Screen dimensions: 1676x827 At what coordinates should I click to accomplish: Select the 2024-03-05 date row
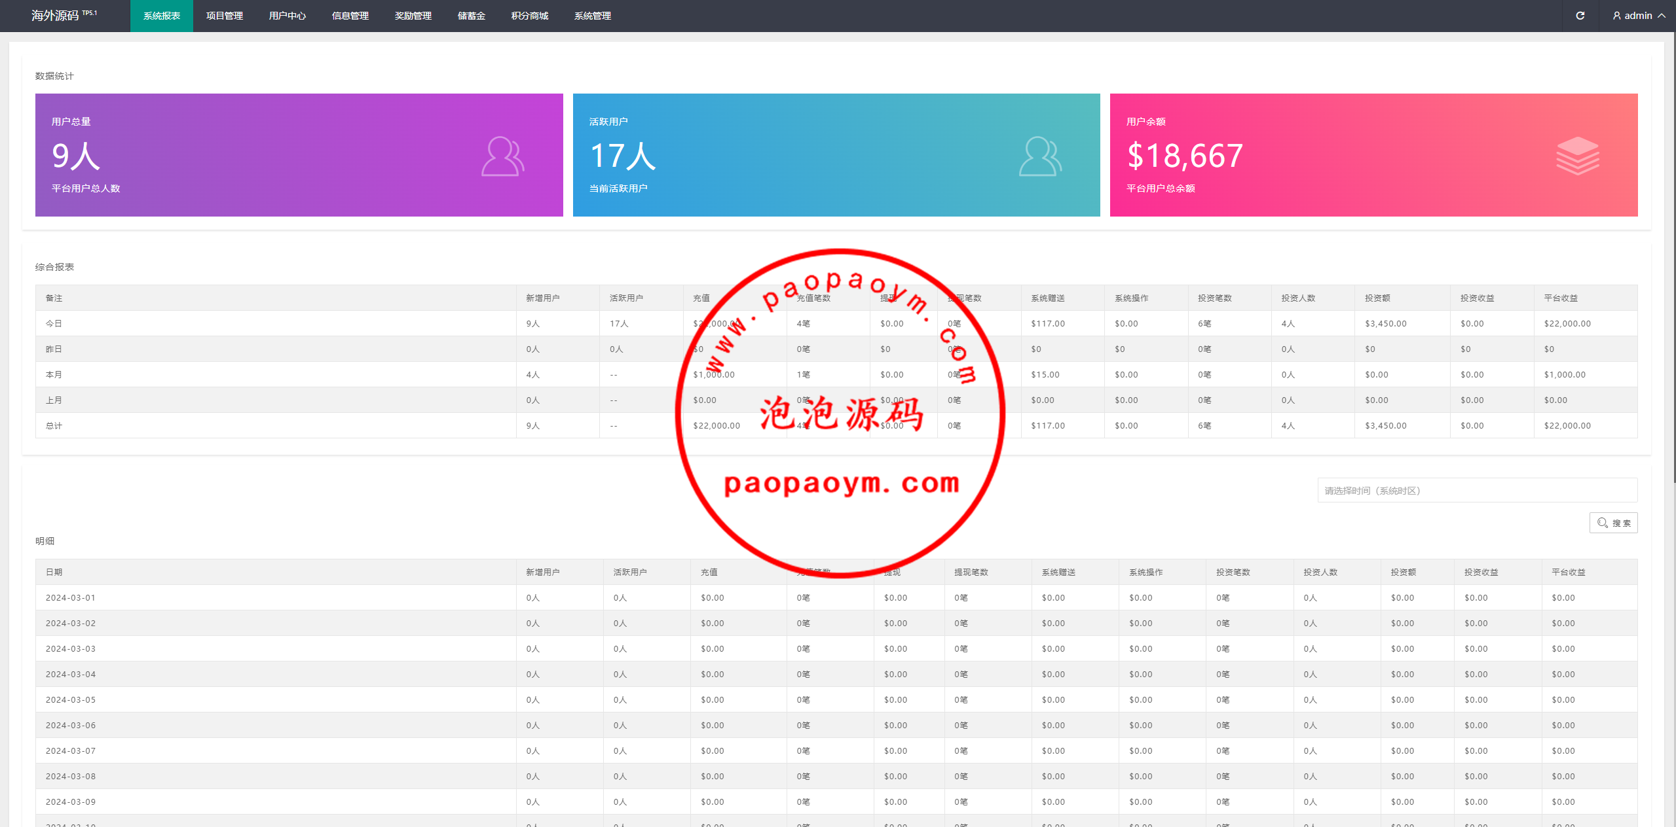click(836, 699)
